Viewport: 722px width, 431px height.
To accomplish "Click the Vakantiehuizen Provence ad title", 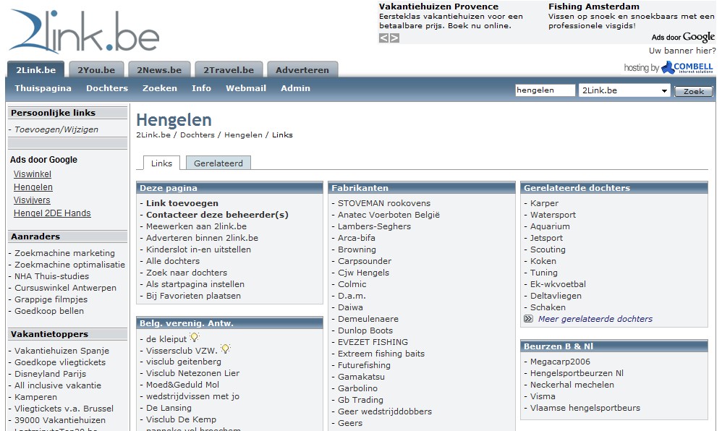I will (439, 7).
